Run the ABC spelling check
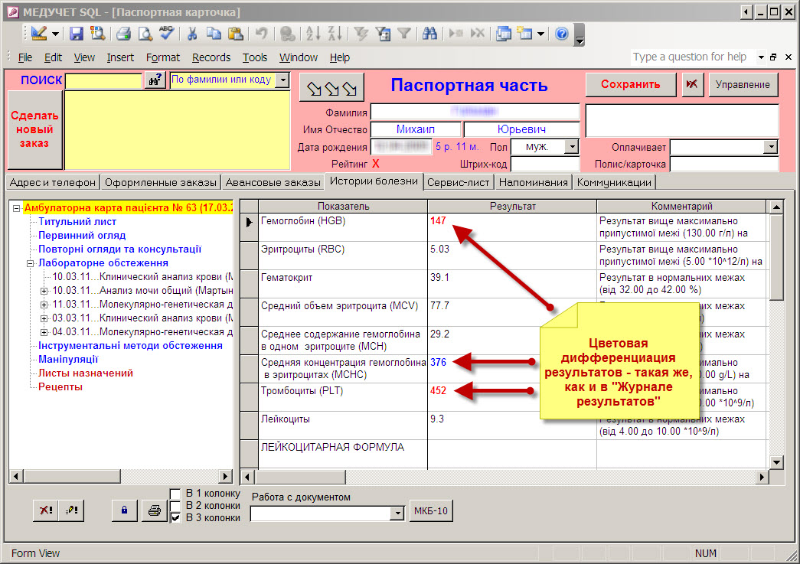 tap(166, 34)
